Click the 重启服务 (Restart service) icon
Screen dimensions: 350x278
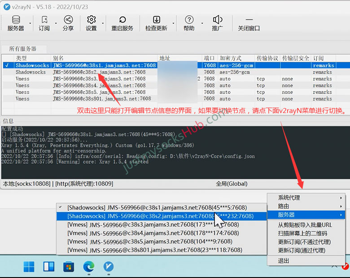pos(122,23)
